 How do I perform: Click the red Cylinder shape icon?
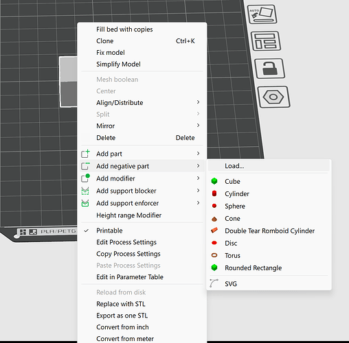(x=214, y=193)
